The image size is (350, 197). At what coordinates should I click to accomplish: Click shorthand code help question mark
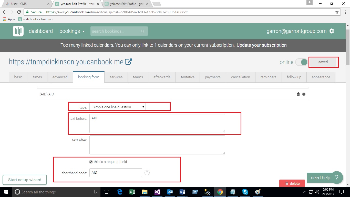[147, 173]
